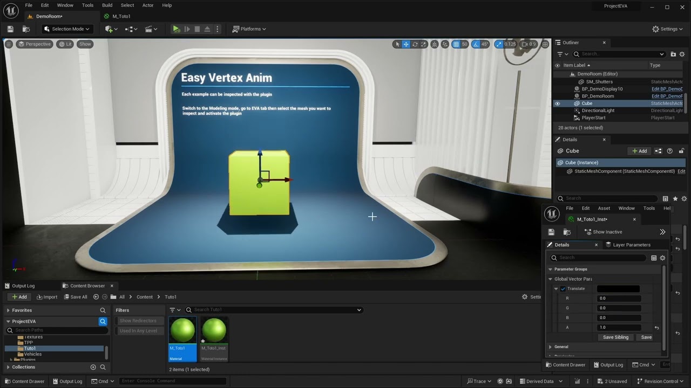The image size is (691, 388).
Task: Click the Stop simulation button
Action: (197, 29)
